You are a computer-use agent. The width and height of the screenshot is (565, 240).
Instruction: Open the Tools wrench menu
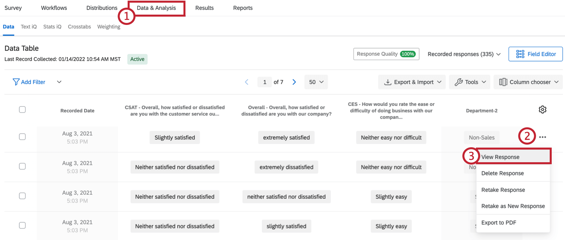point(470,82)
